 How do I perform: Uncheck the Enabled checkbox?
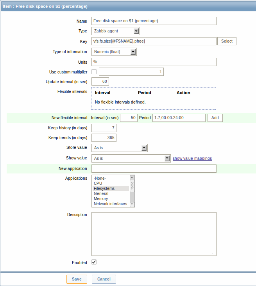tap(94, 262)
